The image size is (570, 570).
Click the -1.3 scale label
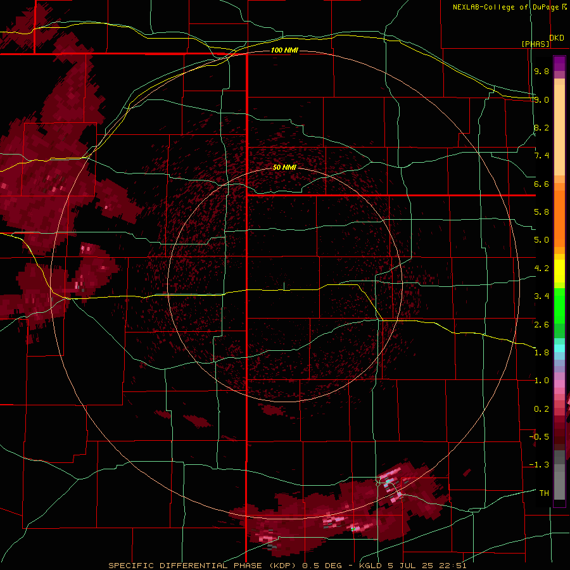pos(539,465)
